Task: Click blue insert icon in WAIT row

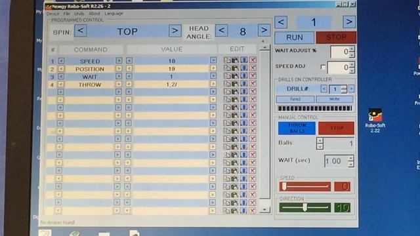Action: click(x=243, y=76)
